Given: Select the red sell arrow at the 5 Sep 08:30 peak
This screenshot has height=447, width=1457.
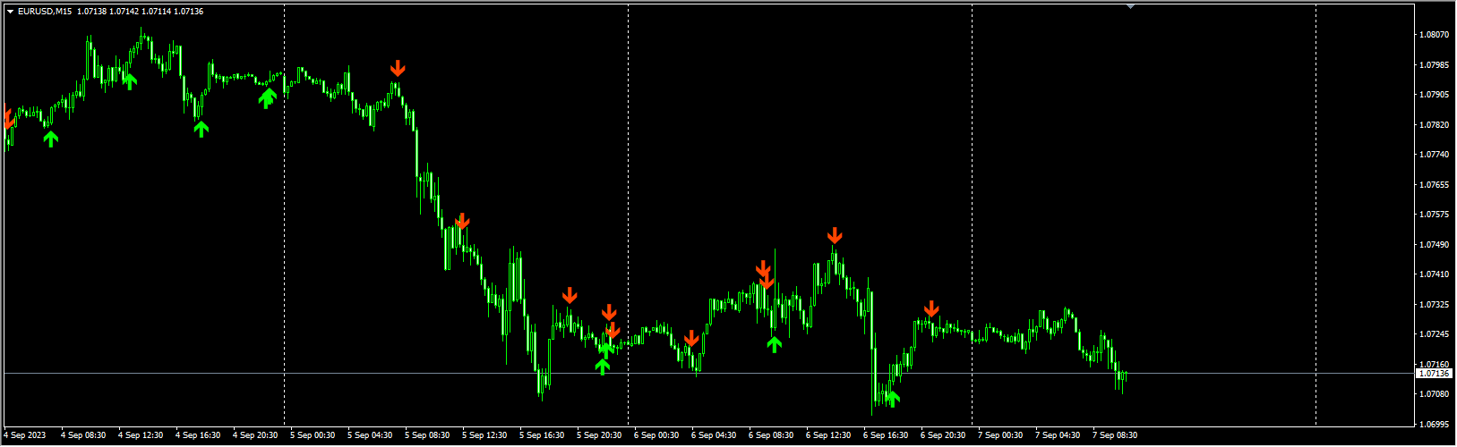Looking at the screenshot, I should (x=398, y=69).
